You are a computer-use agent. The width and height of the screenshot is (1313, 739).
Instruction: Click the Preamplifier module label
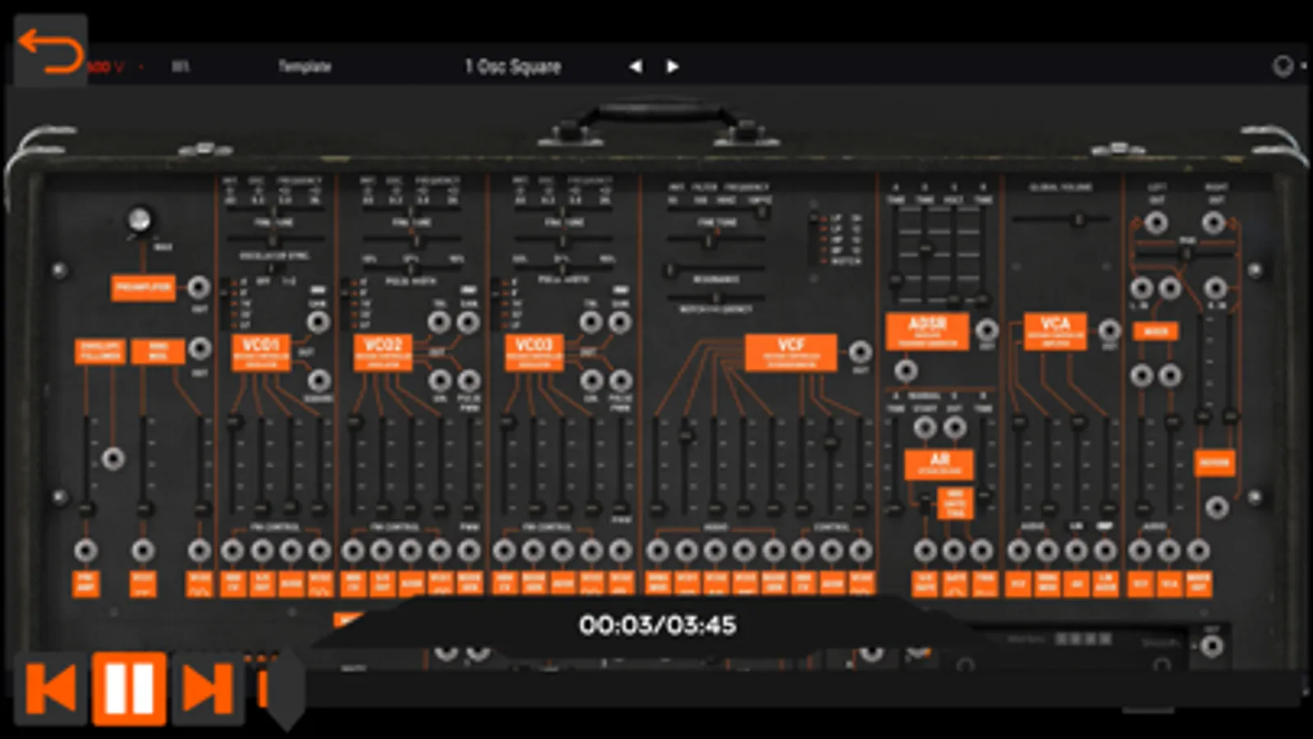pos(143,288)
